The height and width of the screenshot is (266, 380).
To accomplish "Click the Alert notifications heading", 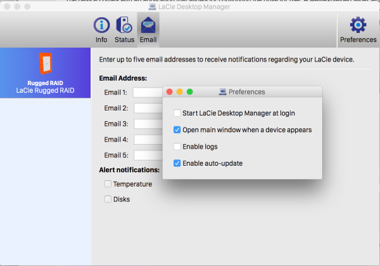I will tap(129, 170).
